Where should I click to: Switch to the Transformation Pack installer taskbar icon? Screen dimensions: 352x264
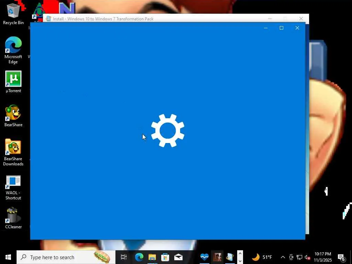pos(230,257)
